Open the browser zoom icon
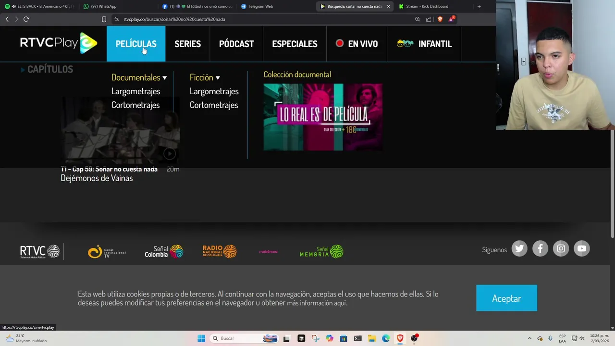This screenshot has height=346, width=615. pos(418,19)
